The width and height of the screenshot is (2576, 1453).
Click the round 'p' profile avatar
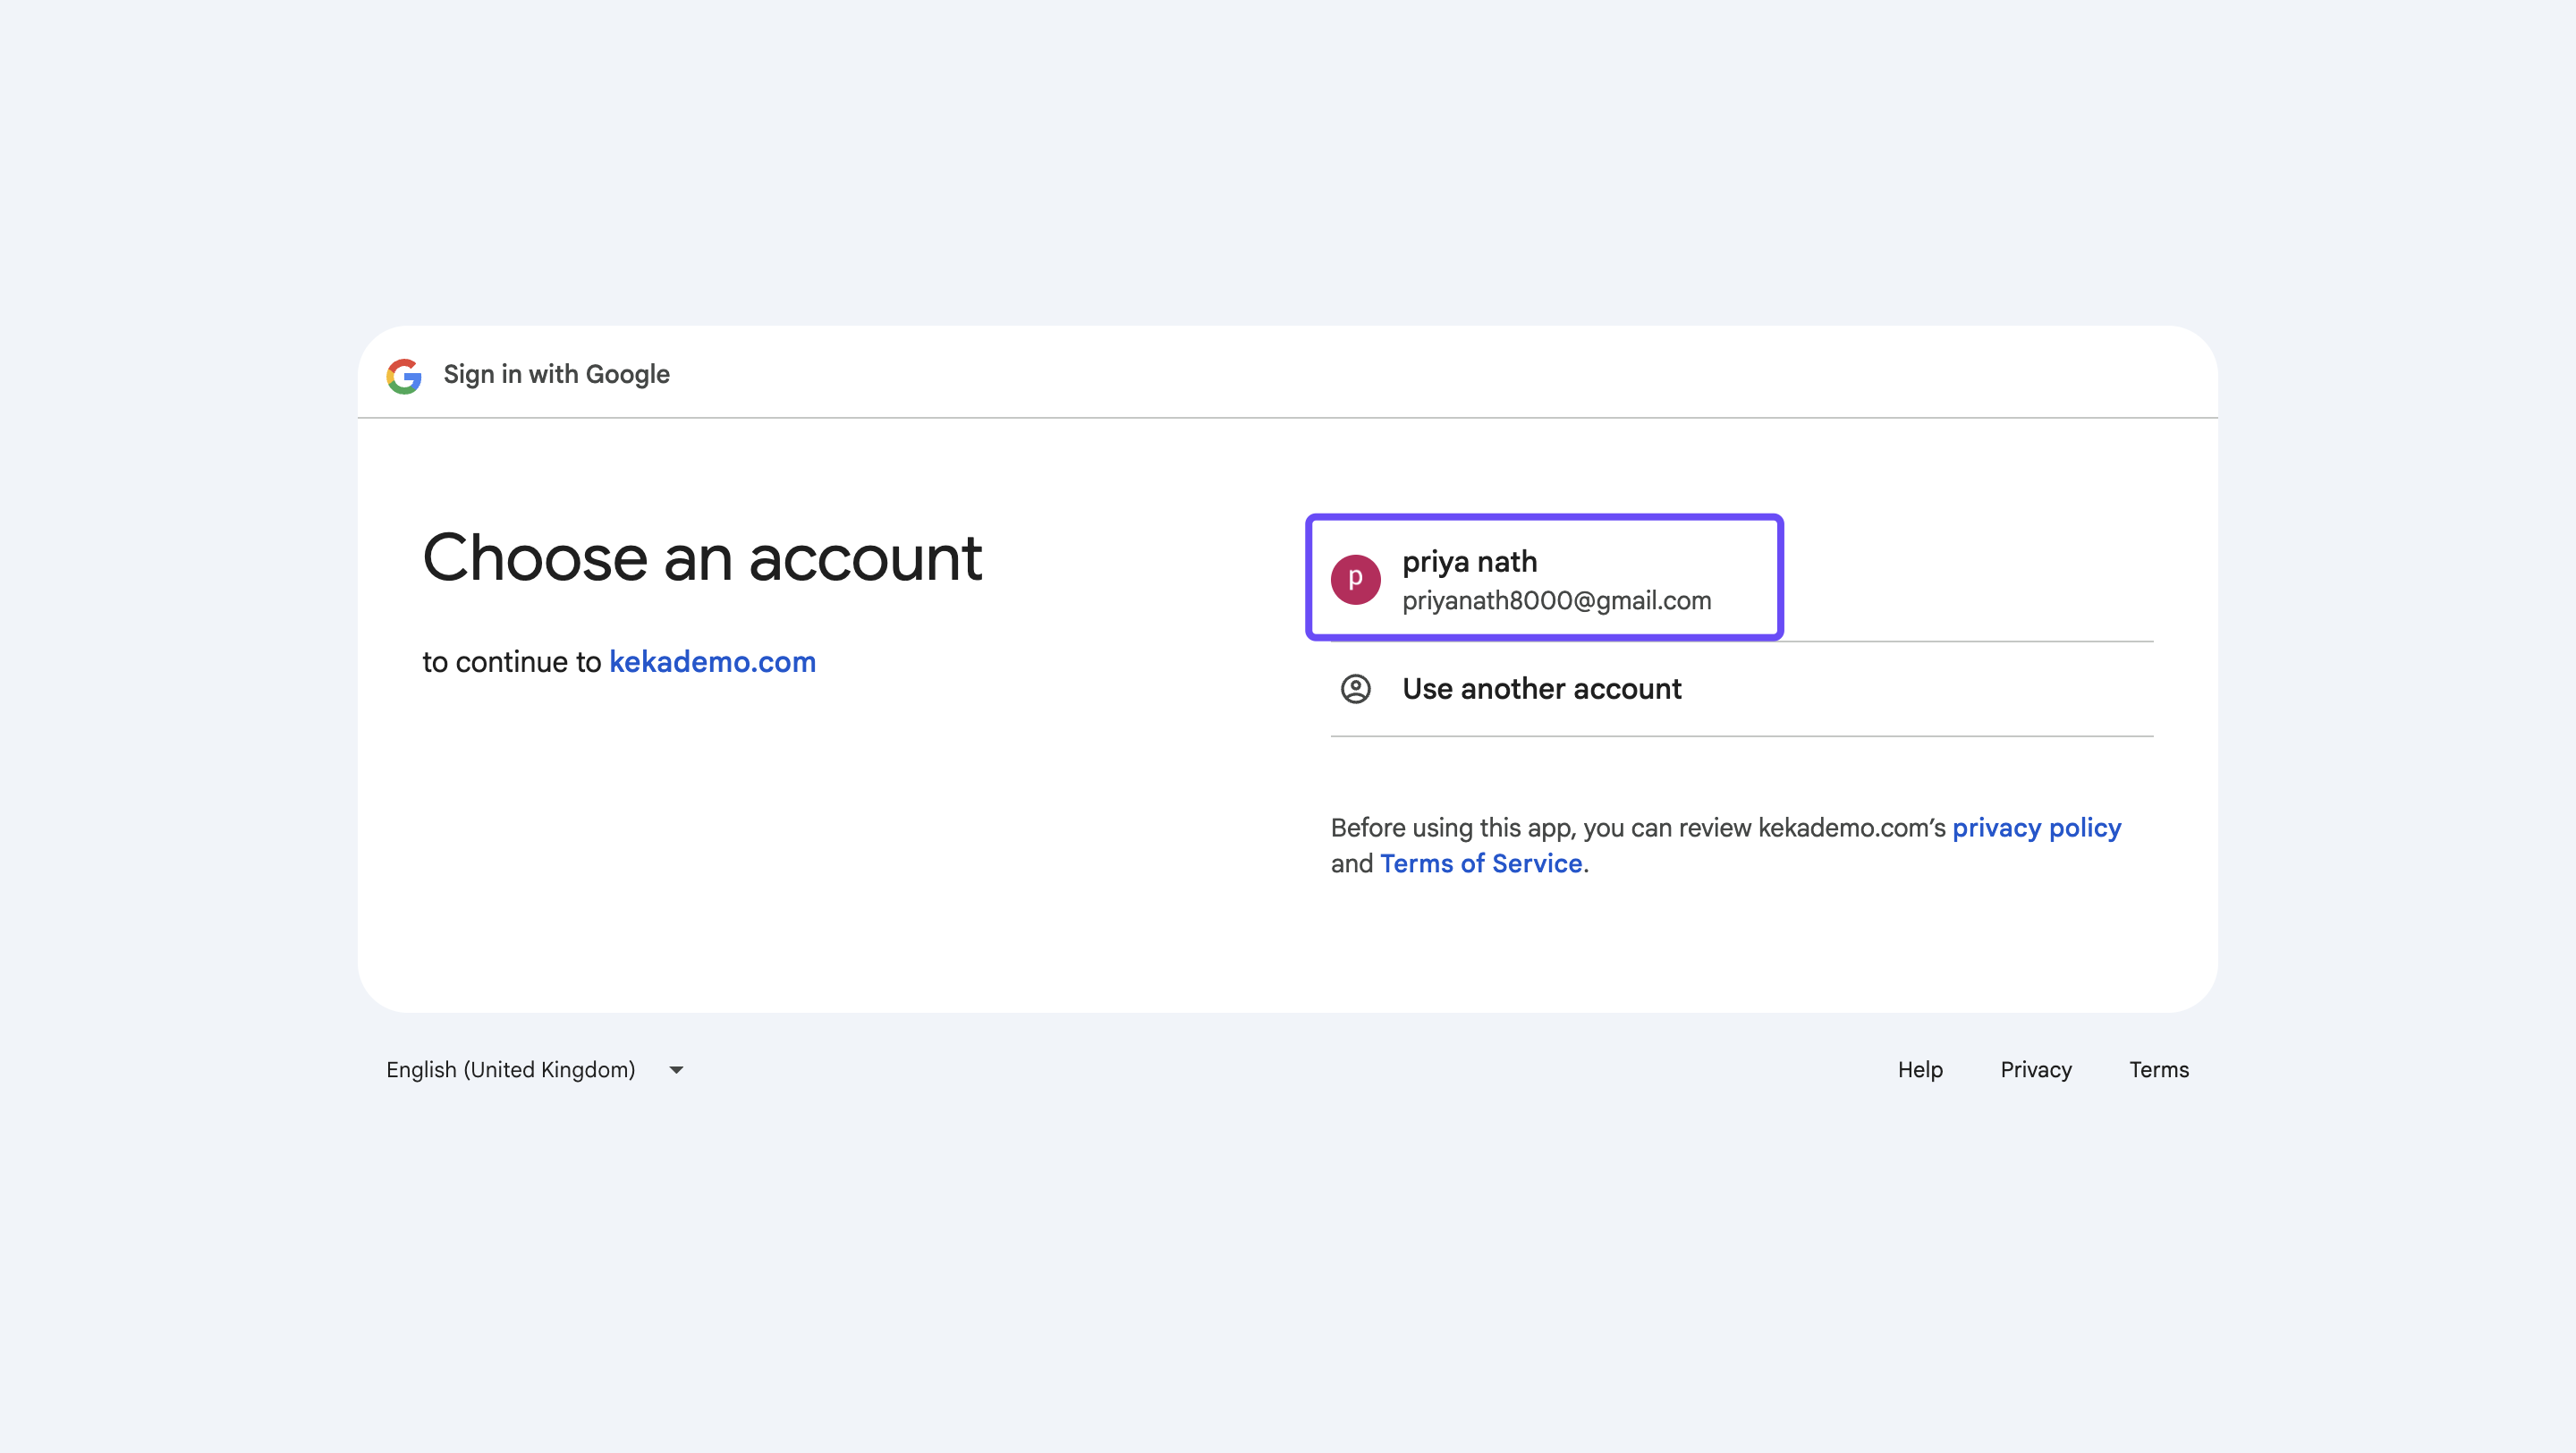(x=1355, y=579)
